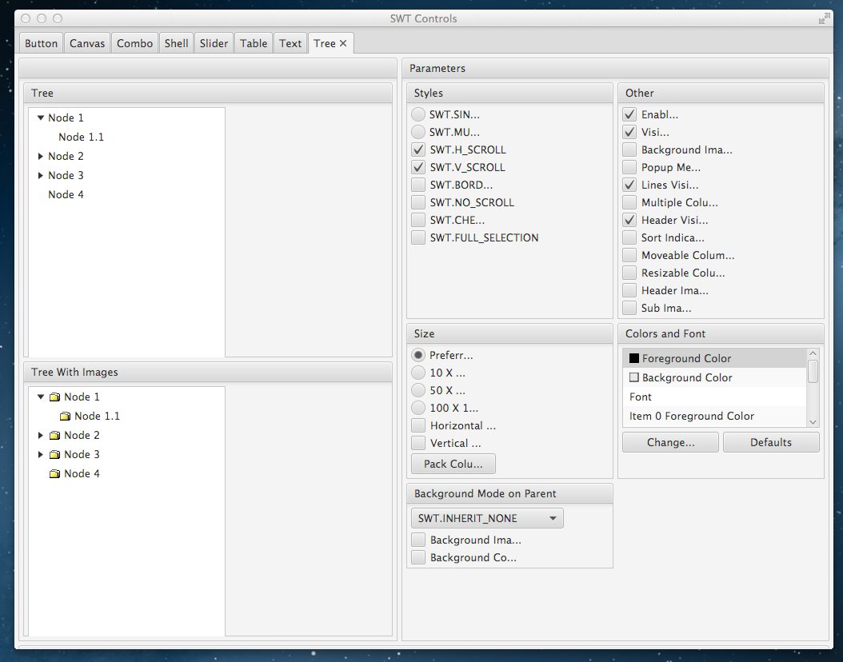
Task: Select the white Background Color swatch
Action: 634,378
